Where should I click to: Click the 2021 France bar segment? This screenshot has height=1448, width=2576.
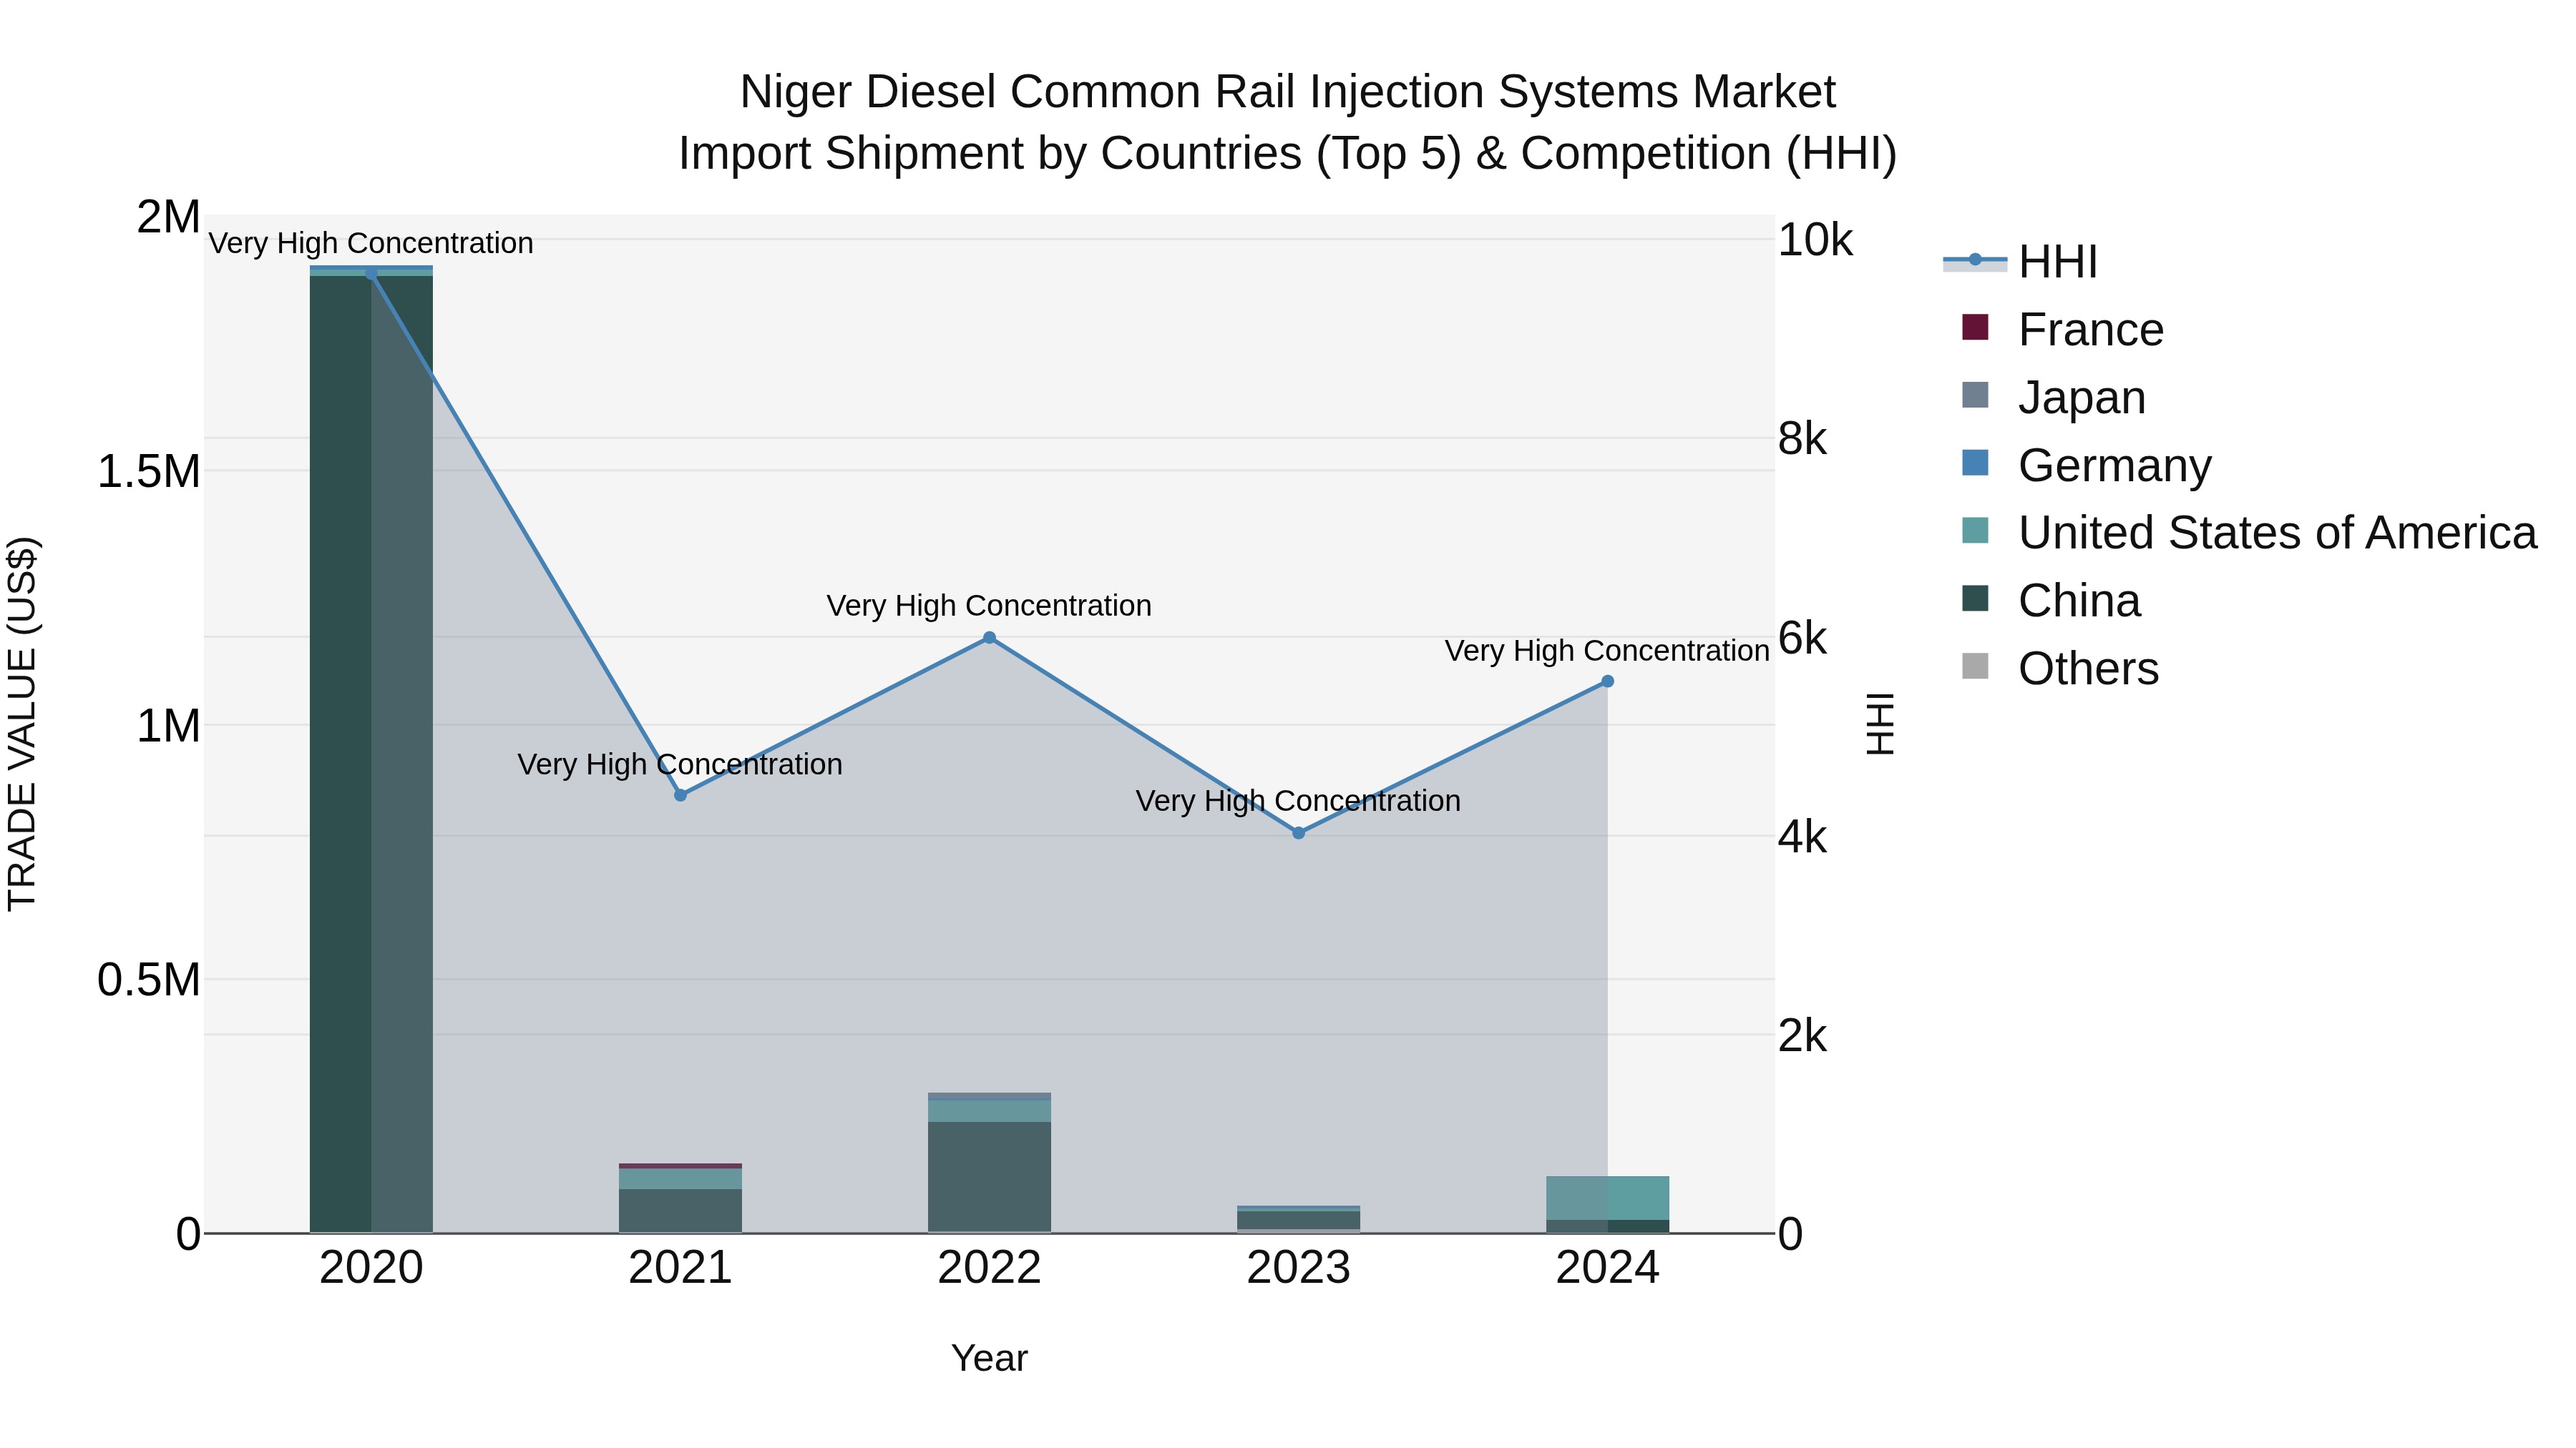680,1166
